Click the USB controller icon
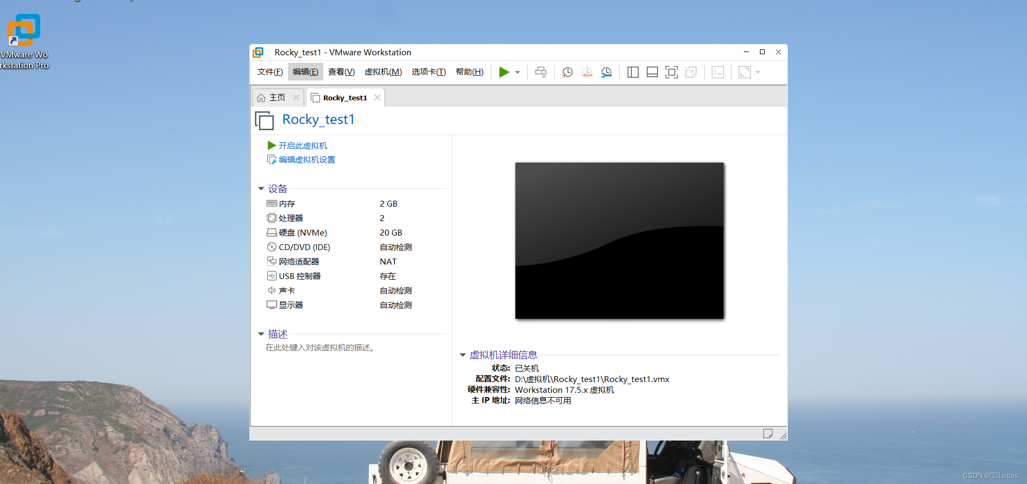Screen dimensions: 1027x484 coord(272,276)
